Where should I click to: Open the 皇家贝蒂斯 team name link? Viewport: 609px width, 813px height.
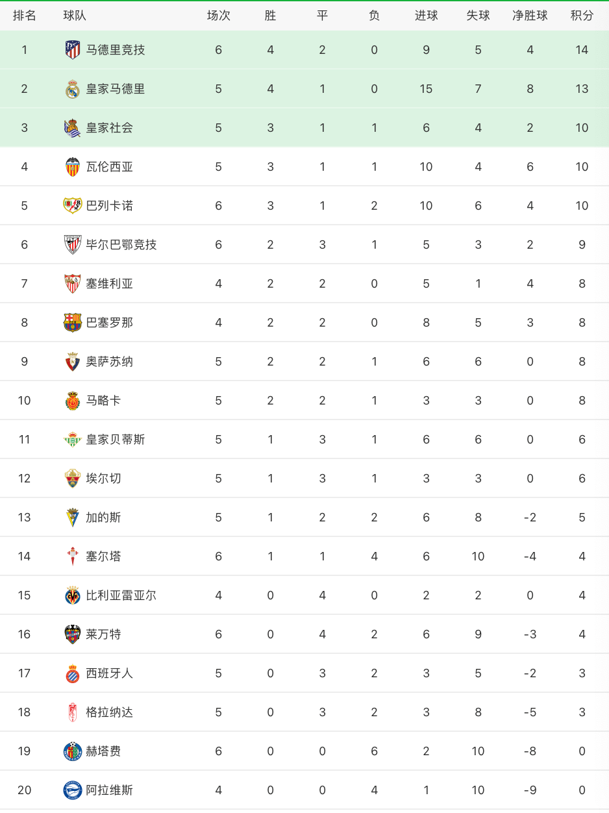click(x=116, y=440)
